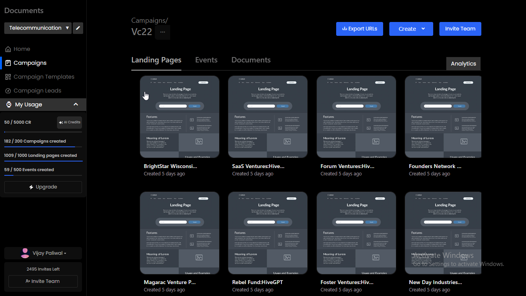
Task: Click the Foster Ventures:Hiv... title text
Action: pos(347,283)
